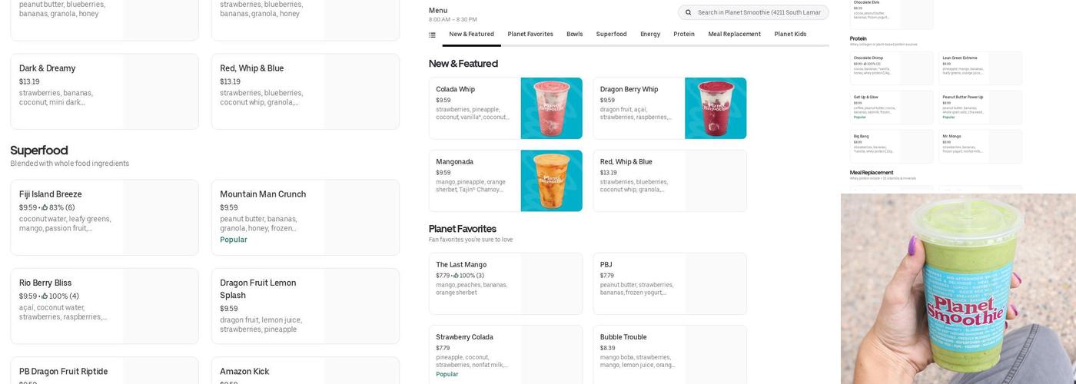This screenshot has height=384, width=1076.
Task: Jump to the Meal Replacement tab
Action: [x=734, y=35]
